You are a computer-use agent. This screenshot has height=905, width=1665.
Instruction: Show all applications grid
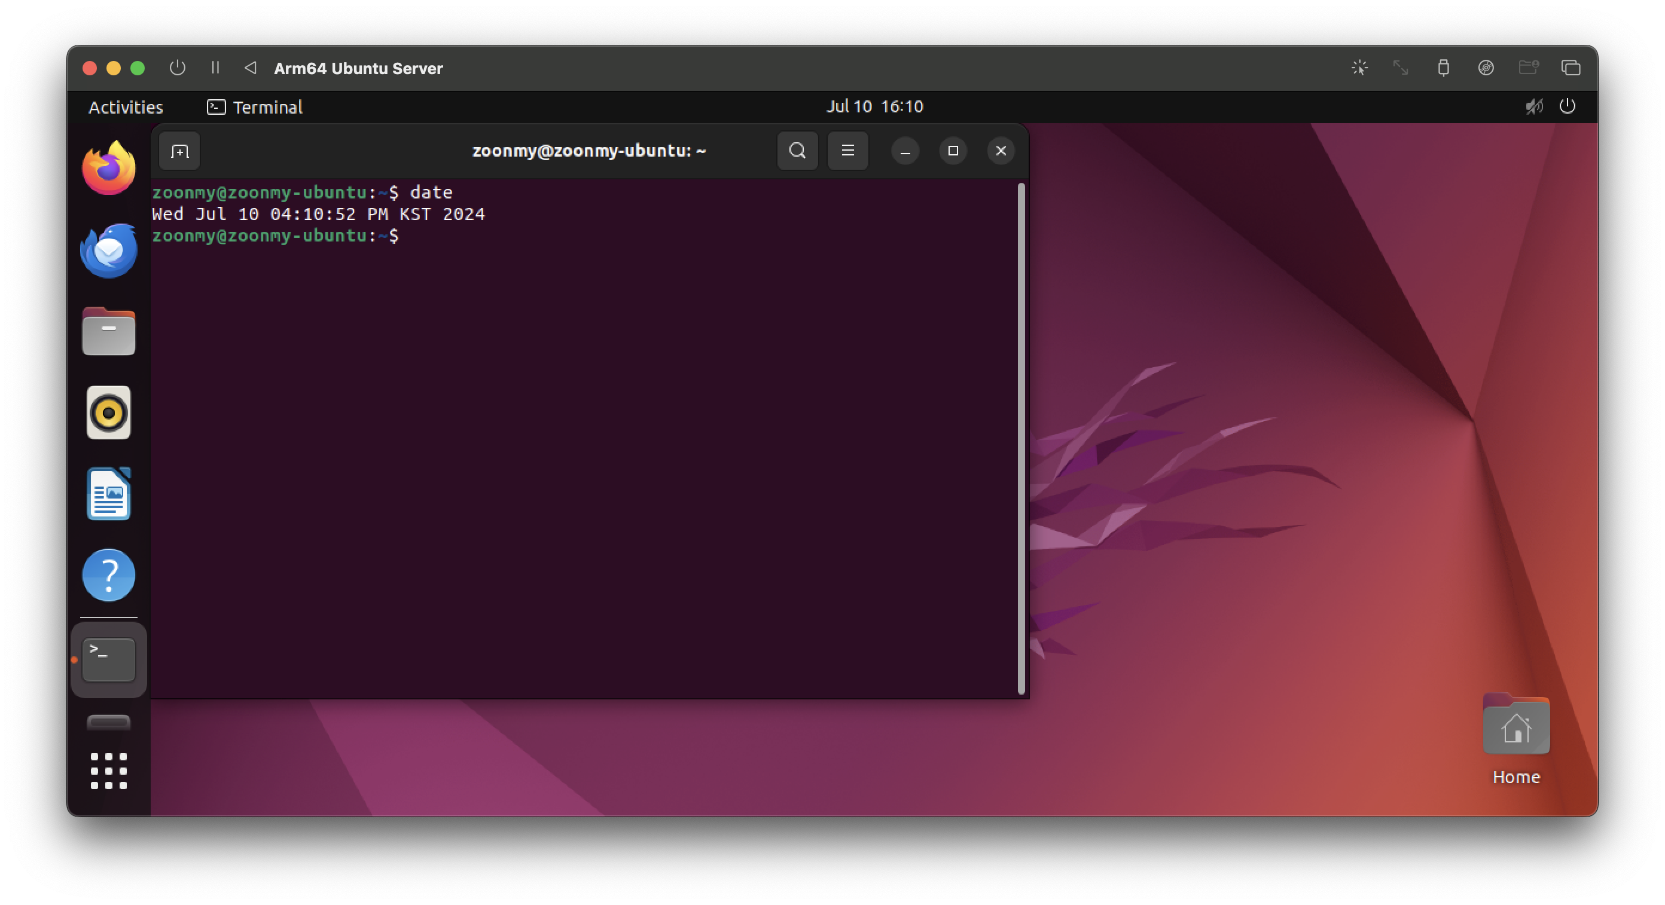(109, 771)
